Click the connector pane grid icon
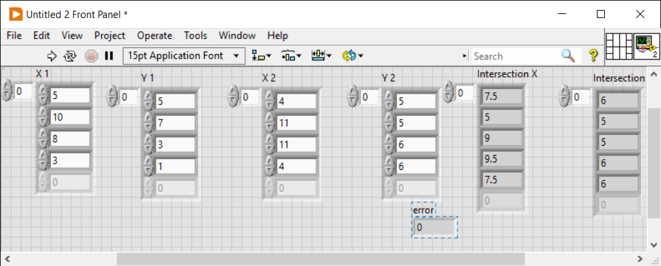The width and height of the screenshot is (661, 266). [x=620, y=47]
